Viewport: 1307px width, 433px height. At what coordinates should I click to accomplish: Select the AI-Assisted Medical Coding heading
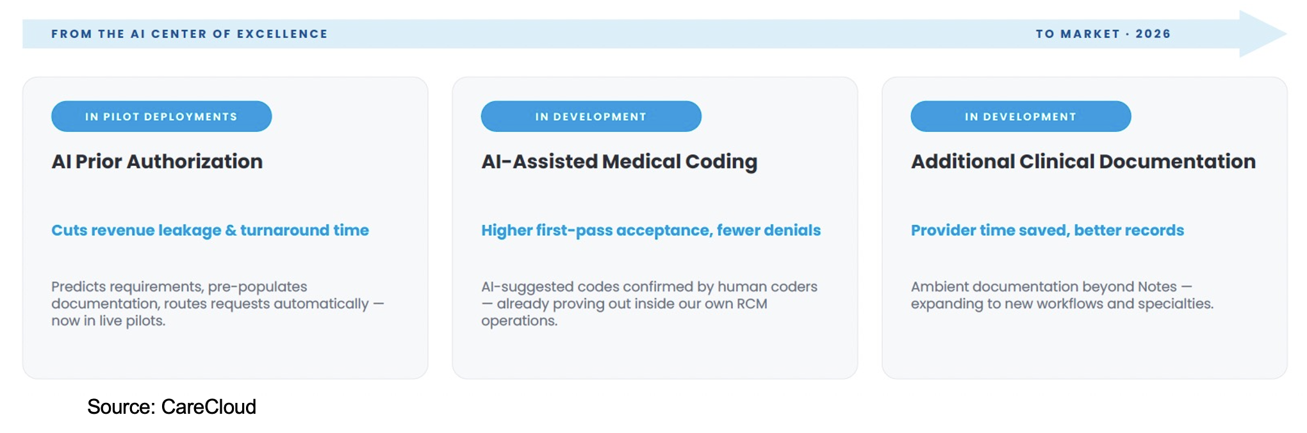pos(619,161)
